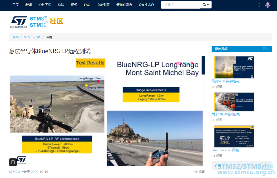The width and height of the screenshot is (277, 178).
Task: Click the 78 观看 view count
Action: pyautogui.click(x=217, y=87)
